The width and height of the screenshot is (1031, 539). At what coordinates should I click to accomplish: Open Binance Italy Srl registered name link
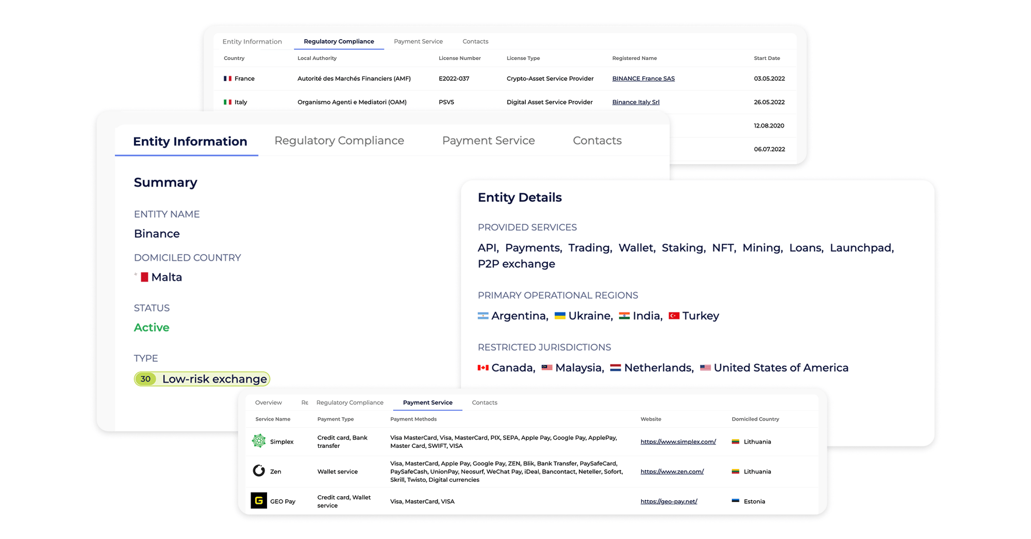(x=636, y=102)
